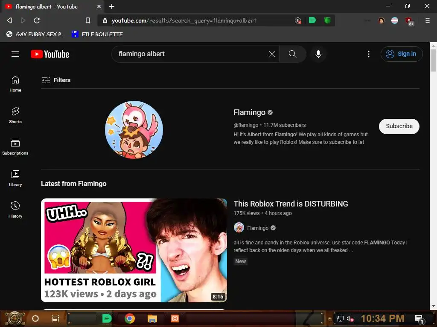Reload the page
The image size is (437, 327).
tap(37, 20)
